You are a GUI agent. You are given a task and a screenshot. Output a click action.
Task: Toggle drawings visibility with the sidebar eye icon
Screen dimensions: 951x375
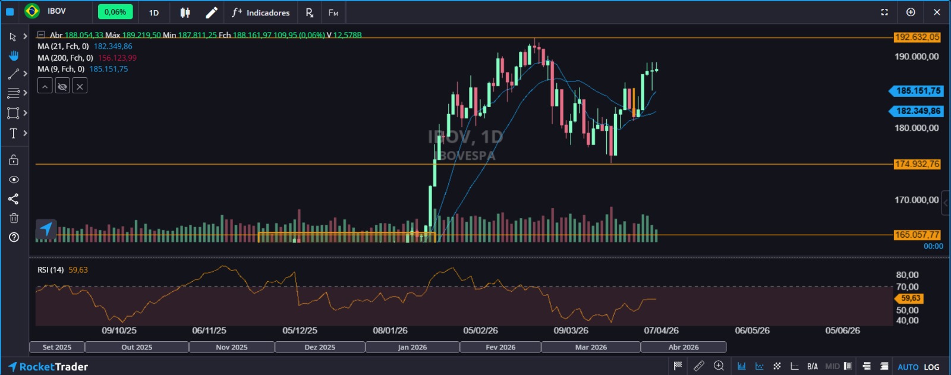pyautogui.click(x=14, y=179)
